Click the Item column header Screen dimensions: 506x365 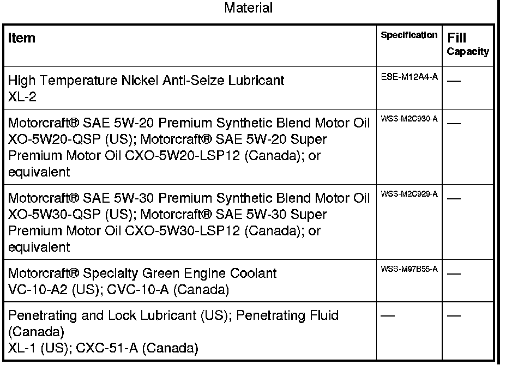(22, 38)
